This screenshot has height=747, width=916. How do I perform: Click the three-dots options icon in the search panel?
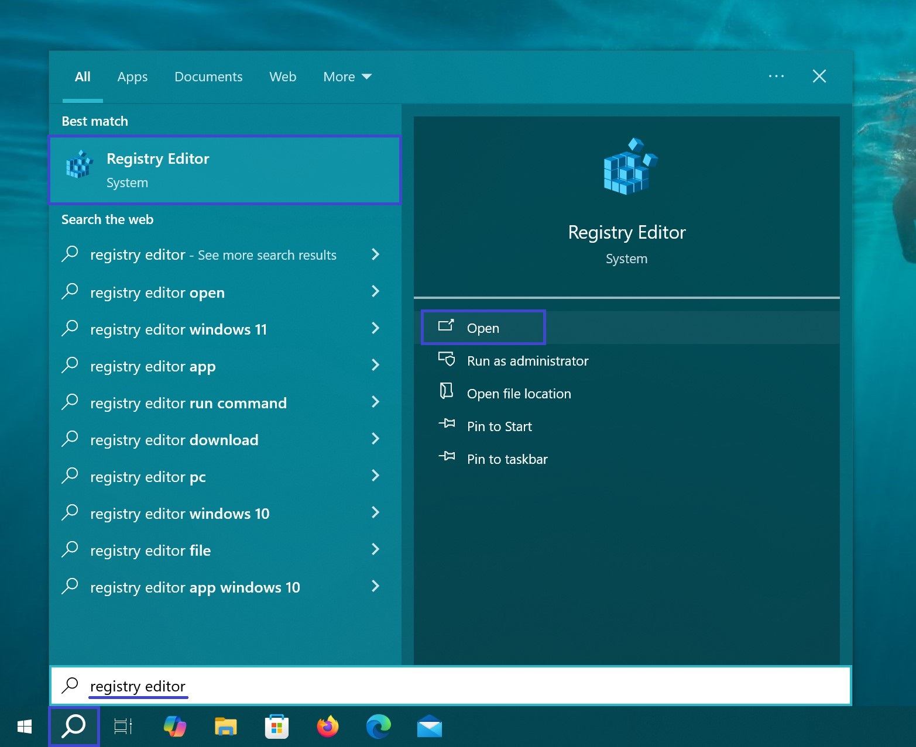pyautogui.click(x=776, y=76)
